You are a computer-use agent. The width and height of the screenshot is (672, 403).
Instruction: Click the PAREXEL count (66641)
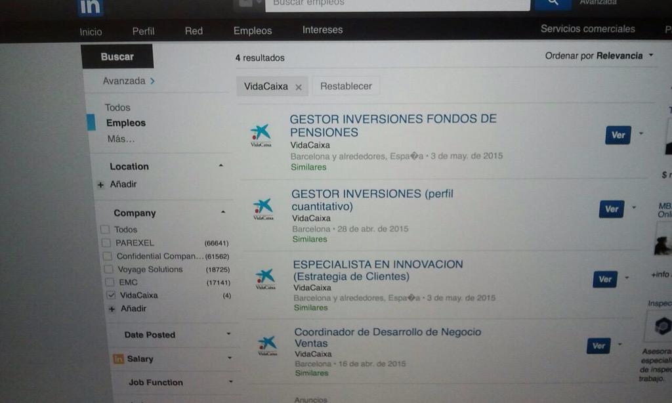point(217,244)
